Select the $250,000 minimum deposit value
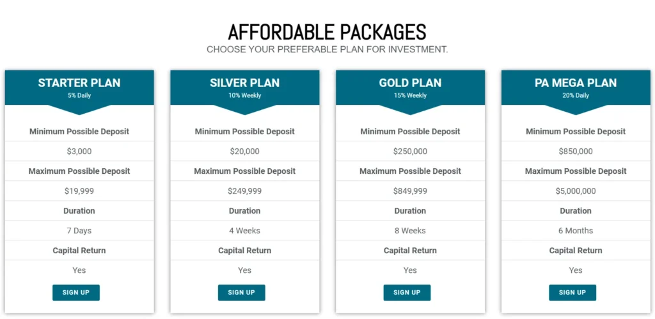Viewport: 655px width, 319px height. pyautogui.click(x=410, y=152)
